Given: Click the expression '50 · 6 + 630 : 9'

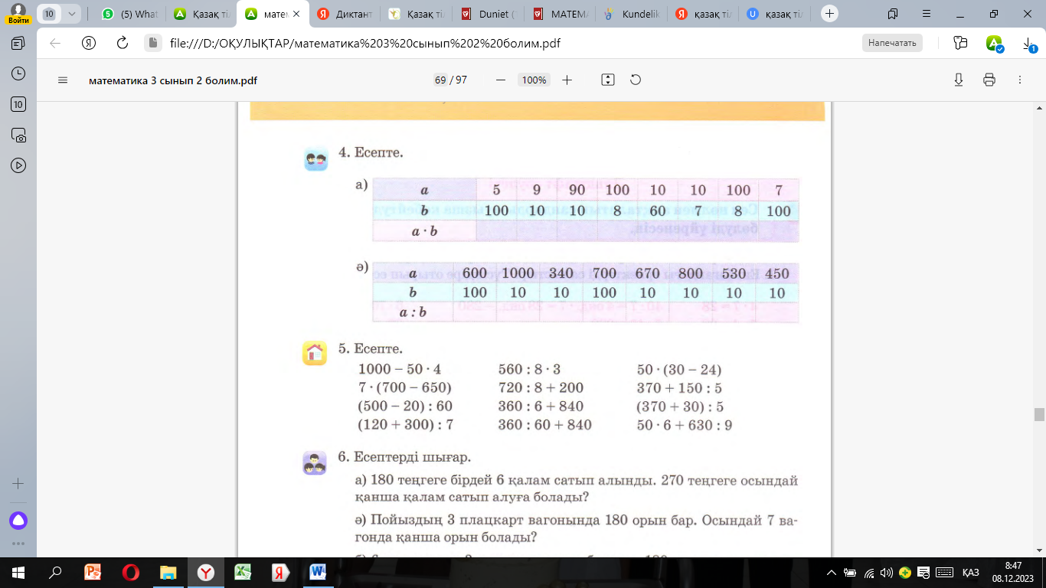Looking at the screenshot, I should pos(685,425).
